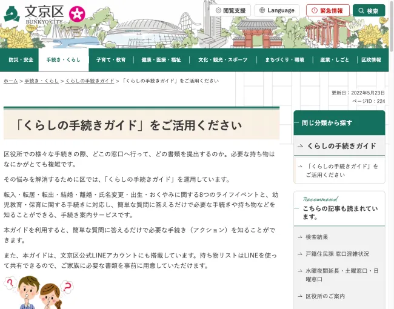
Task: Select the 手続き・くらし menu tab
Action: coord(64,60)
